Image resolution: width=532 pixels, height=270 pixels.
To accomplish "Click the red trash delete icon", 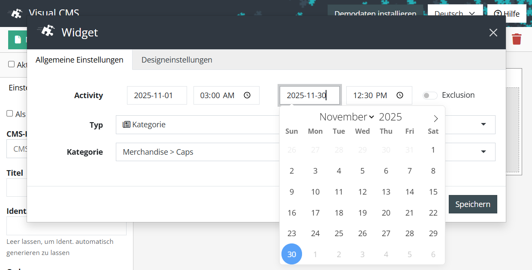I will [517, 39].
